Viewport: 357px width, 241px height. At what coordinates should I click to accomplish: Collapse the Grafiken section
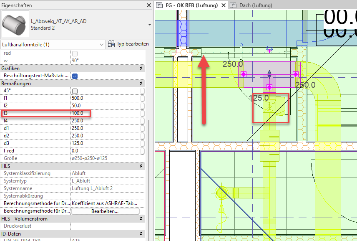[141, 68]
